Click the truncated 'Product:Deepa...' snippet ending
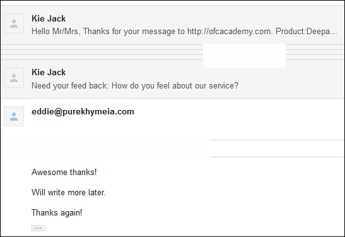Image resolution: width=345 pixels, height=237 pixels. click(307, 32)
